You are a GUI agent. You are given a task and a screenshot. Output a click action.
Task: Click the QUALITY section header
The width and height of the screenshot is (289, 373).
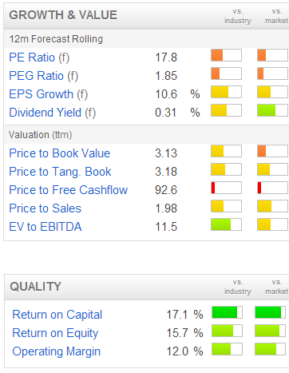coord(35,287)
